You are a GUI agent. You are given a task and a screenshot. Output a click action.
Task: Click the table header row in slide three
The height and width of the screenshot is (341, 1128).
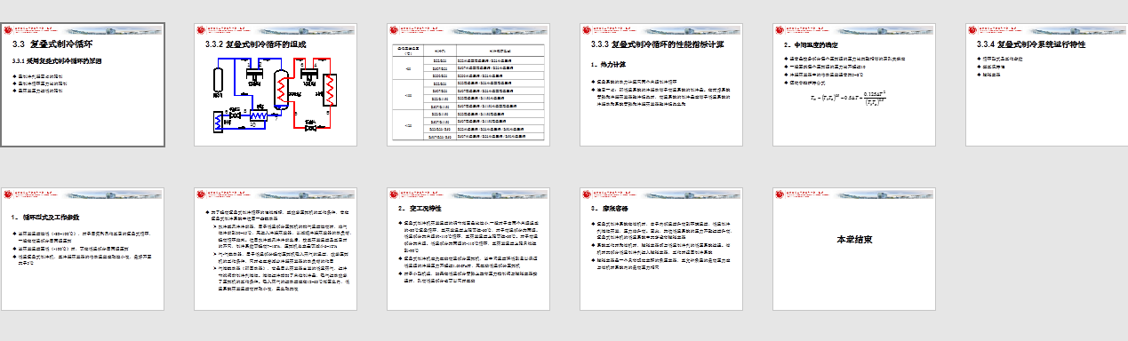[x=468, y=52]
